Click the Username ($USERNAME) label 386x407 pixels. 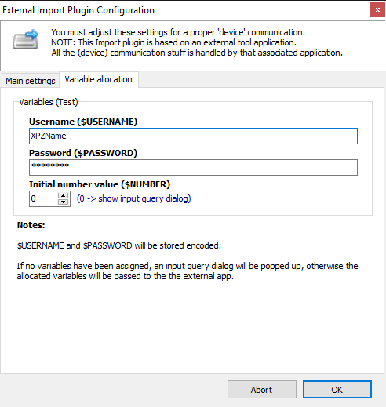pyautogui.click(x=83, y=122)
